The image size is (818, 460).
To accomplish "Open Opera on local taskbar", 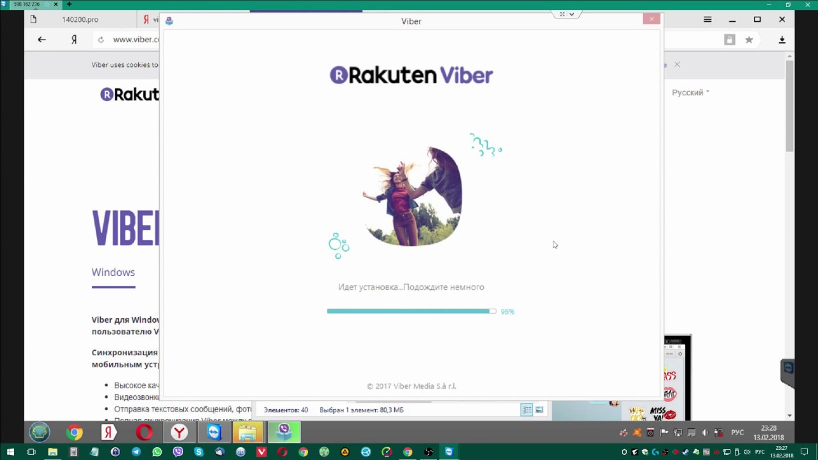I will tap(282, 452).
